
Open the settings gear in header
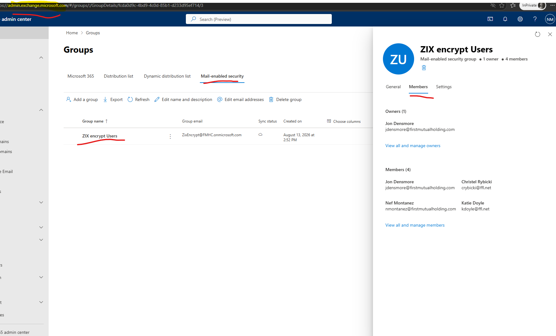click(x=520, y=19)
